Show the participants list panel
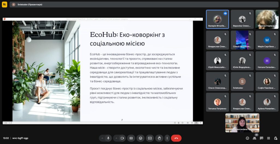Screen dimensions: 280x144 click(x=255, y=138)
